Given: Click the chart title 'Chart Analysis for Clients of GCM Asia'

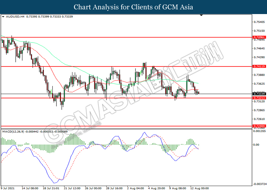Looking at the screenshot, I should tap(133, 7).
